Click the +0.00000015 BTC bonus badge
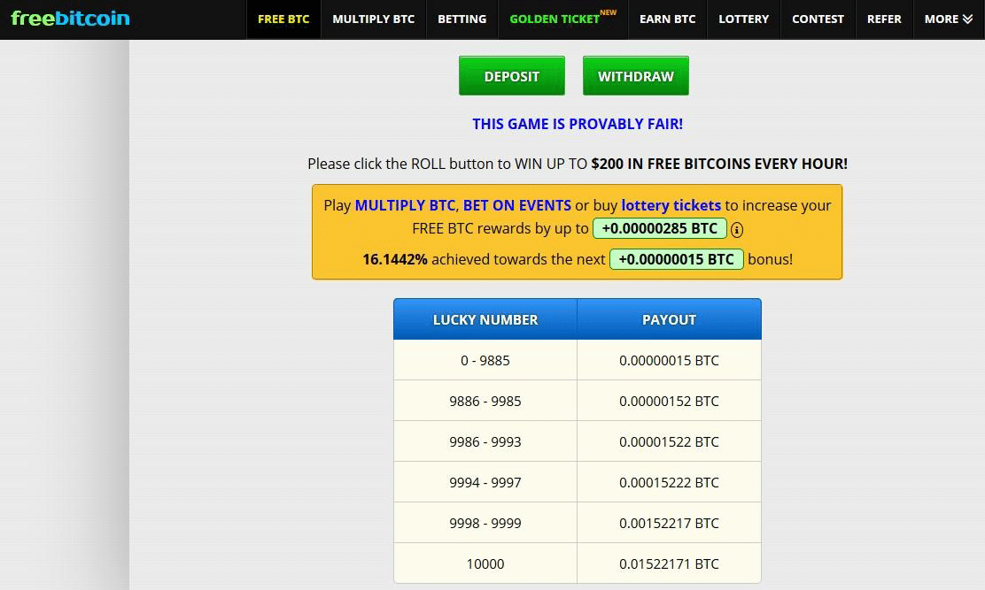The height and width of the screenshot is (590, 985). coord(677,259)
